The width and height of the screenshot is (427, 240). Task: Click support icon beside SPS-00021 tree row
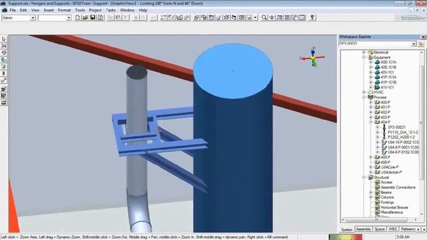384,127
